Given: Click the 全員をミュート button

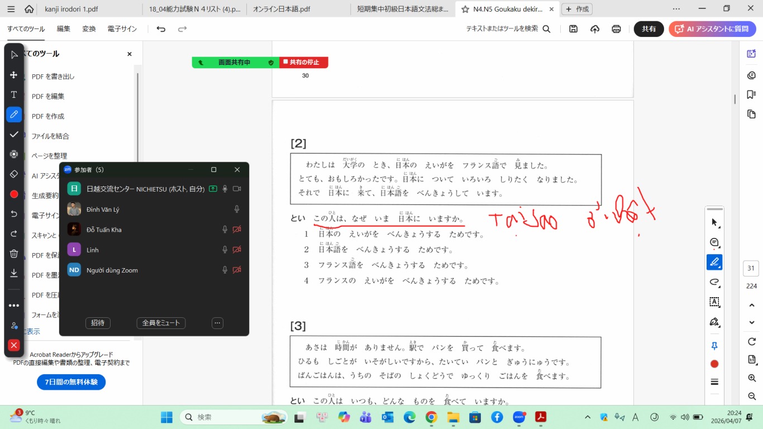Looking at the screenshot, I should click(161, 323).
